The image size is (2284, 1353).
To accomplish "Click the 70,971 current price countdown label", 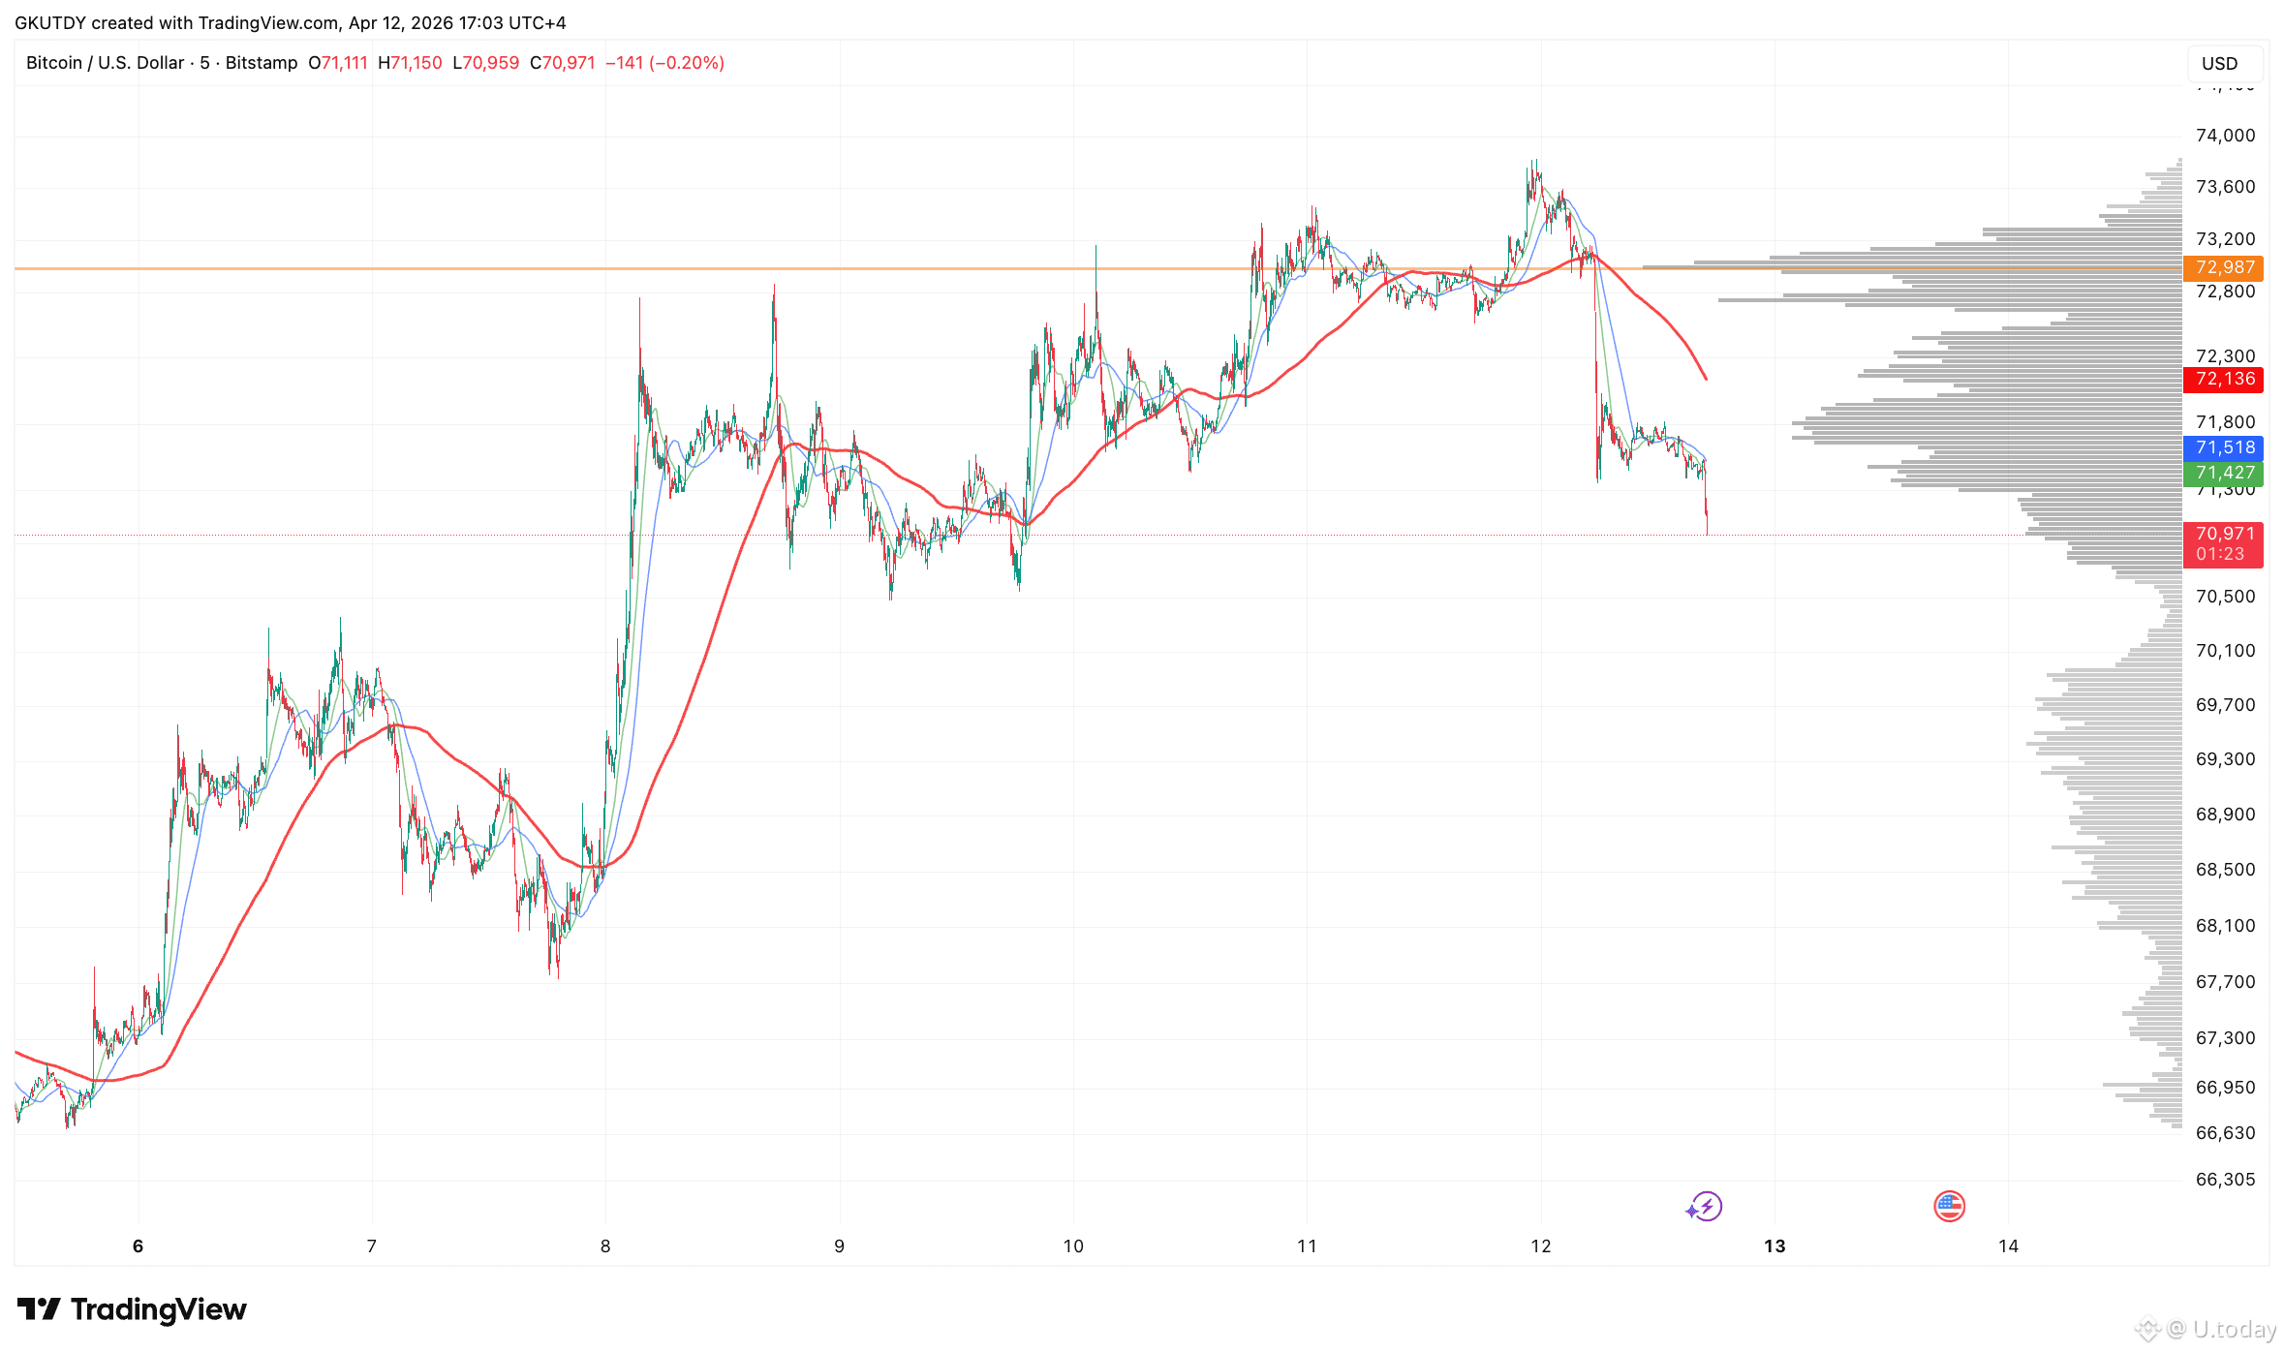I will pos(2224,544).
